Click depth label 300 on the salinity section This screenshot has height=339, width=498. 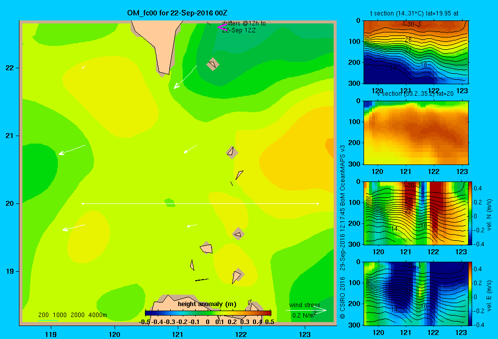point(356,164)
